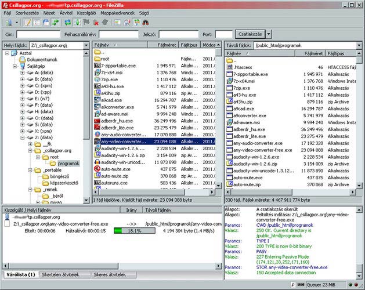Image resolution: width=365 pixels, height=290 pixels.
Task: Open the Átvitel menu
Action: click(x=66, y=11)
